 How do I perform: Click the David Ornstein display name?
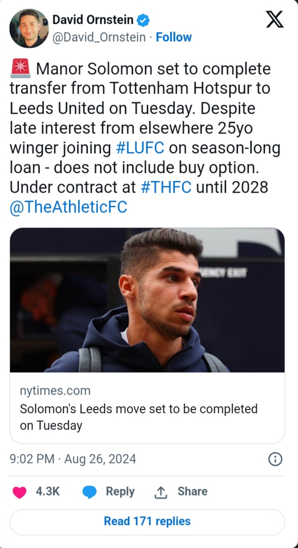coord(93,20)
